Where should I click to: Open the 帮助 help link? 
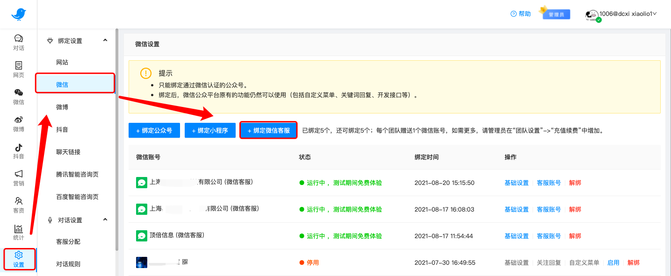[x=521, y=14]
